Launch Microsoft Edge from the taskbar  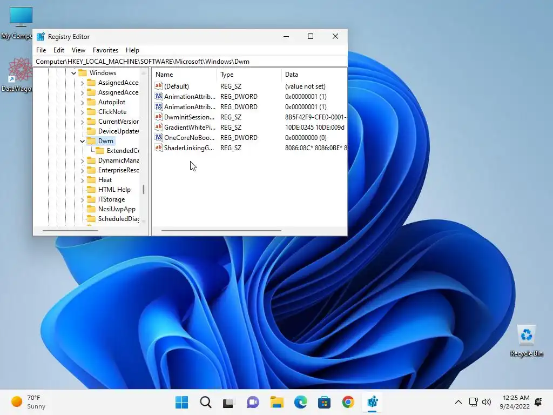tap(300, 402)
